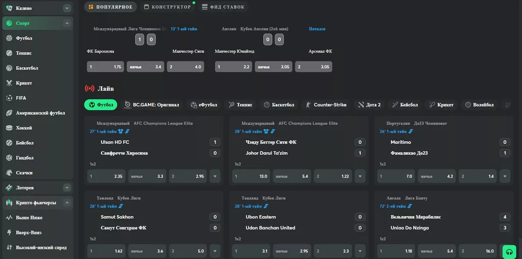Open Теннис in the left sidebar
Image resolution: width=522 pixels, height=259 pixels.
point(23,53)
